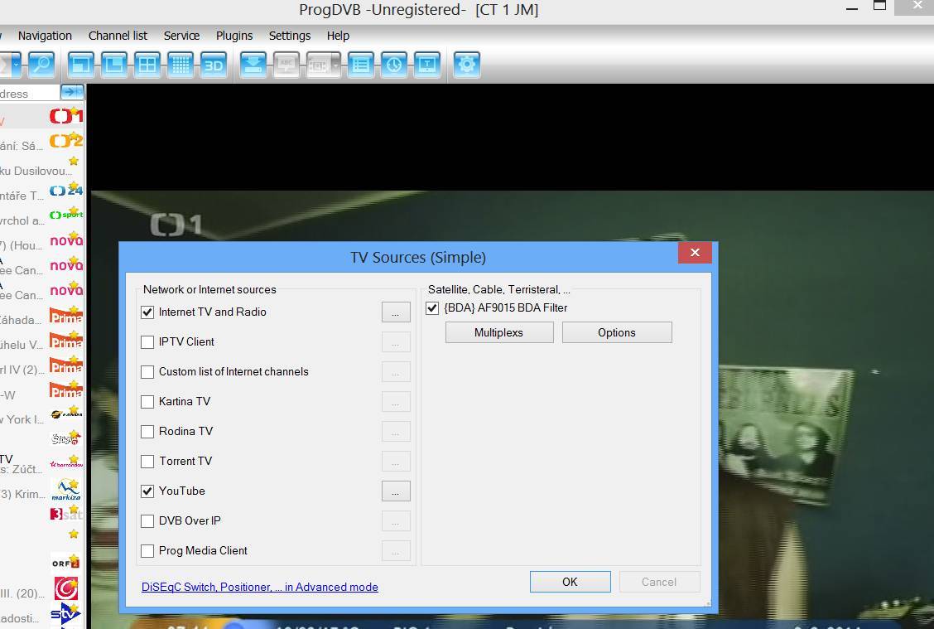Select the Prima logo beside 'rl IV (2)...'

[x=66, y=365]
